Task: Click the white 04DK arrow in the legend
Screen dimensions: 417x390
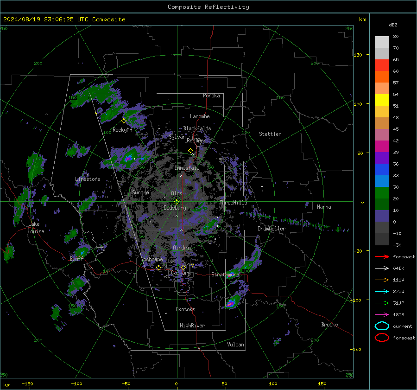Action: 382,268
